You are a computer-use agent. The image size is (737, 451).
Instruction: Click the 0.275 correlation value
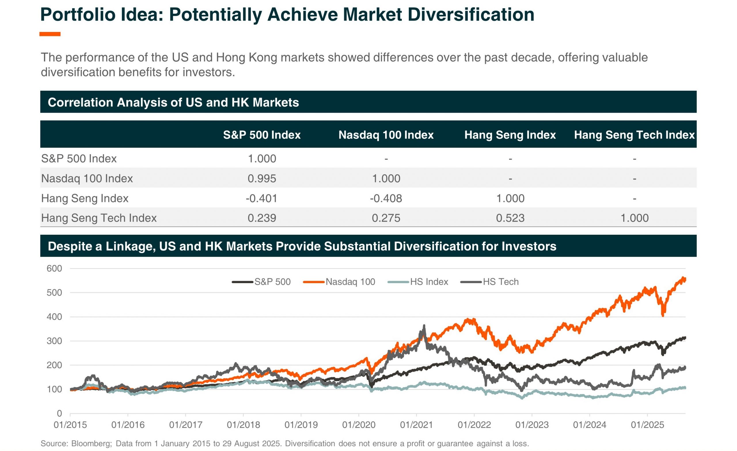pyautogui.click(x=386, y=218)
